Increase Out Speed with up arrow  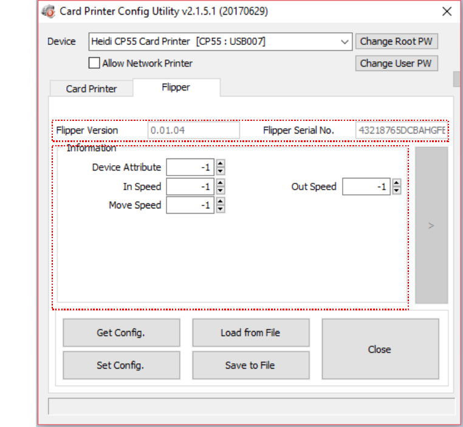pos(396,183)
